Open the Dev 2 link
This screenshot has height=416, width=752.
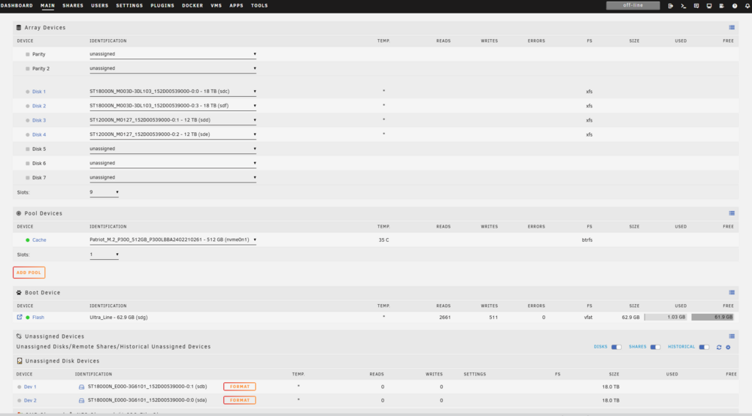30,400
